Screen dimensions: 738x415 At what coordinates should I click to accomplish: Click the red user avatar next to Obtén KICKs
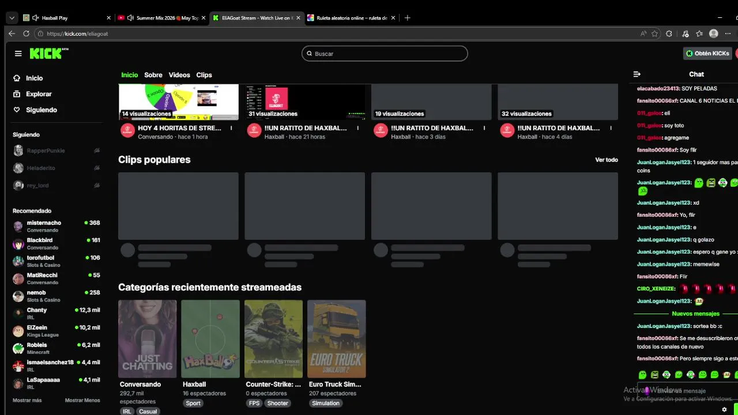[736, 53]
